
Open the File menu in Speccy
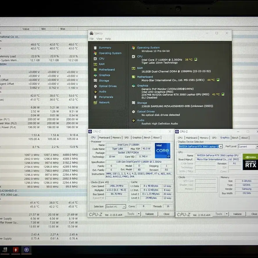(x=92, y=39)
